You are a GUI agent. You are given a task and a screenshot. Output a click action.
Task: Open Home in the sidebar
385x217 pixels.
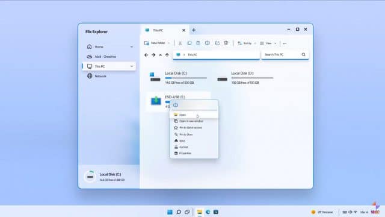coord(109,47)
